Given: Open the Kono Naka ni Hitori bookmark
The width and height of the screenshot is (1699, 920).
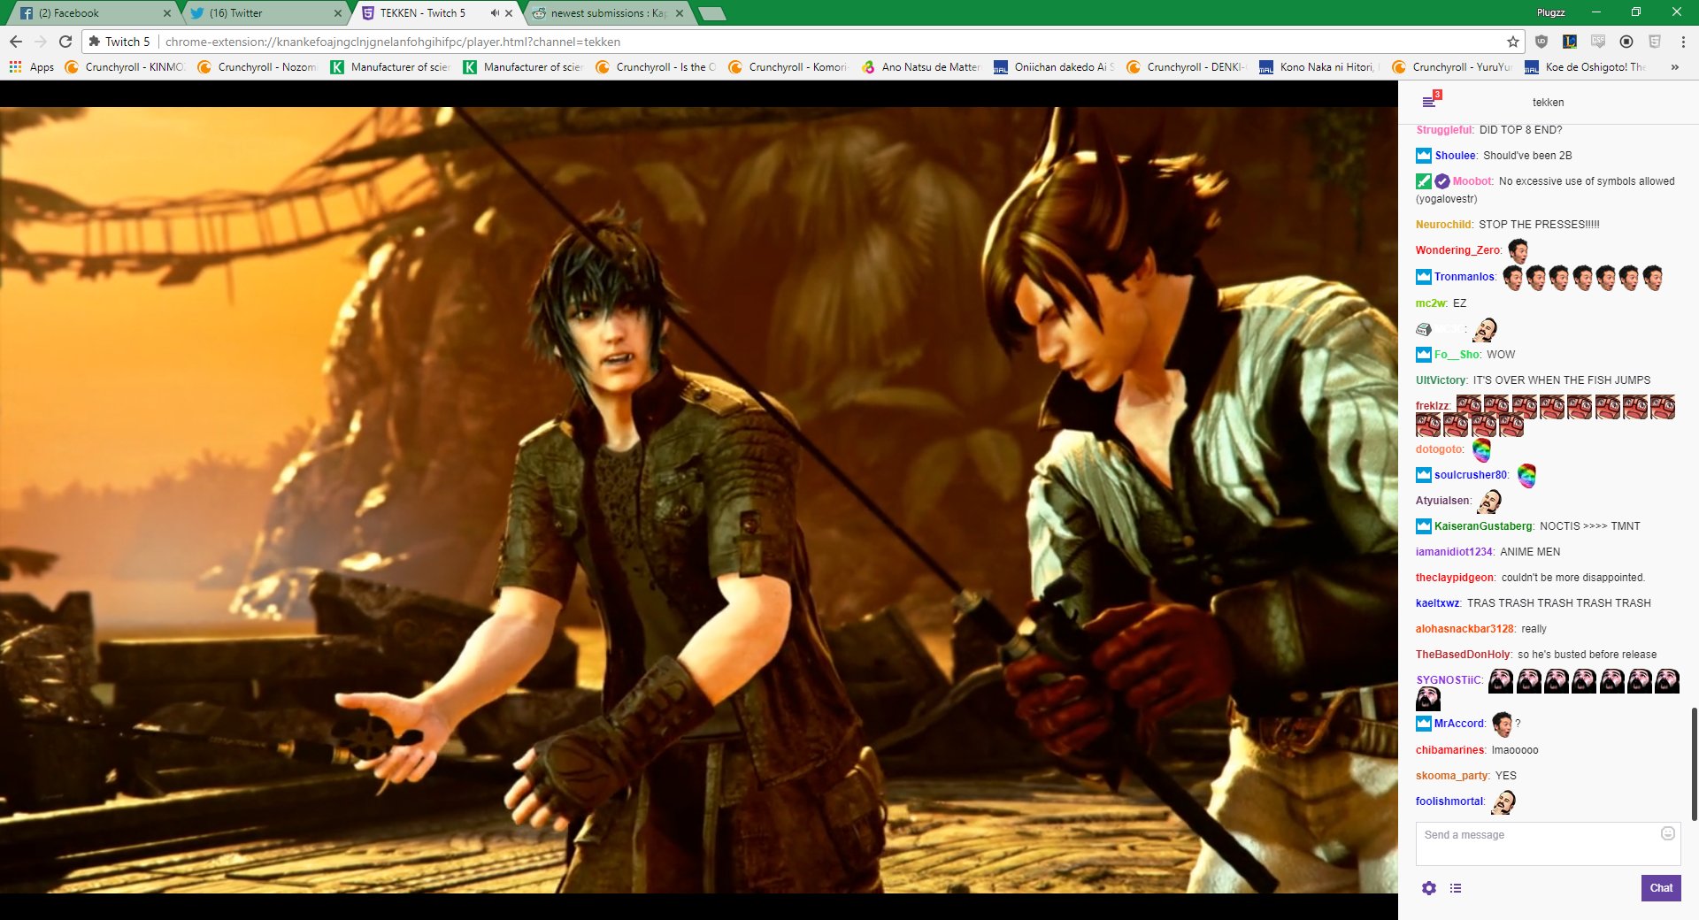Looking at the screenshot, I should click(x=1319, y=67).
